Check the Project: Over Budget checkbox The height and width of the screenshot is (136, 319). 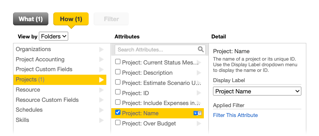pos(118,122)
